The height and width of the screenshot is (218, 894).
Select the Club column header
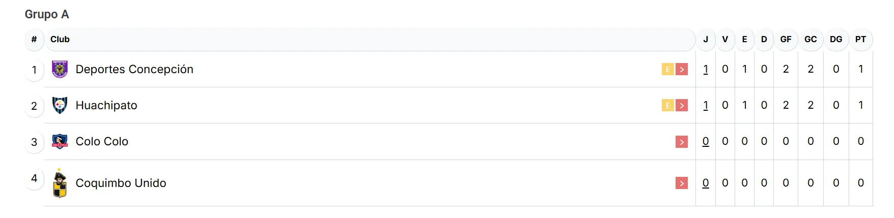click(x=60, y=39)
